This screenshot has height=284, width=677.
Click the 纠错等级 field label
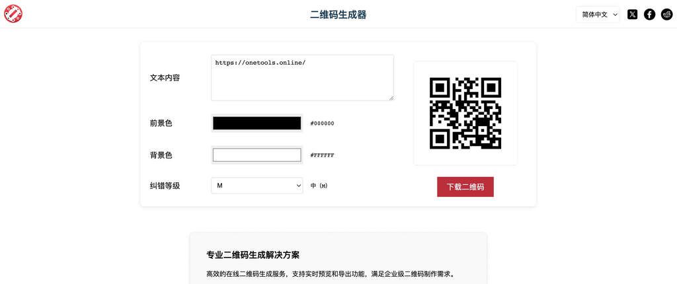pos(165,186)
